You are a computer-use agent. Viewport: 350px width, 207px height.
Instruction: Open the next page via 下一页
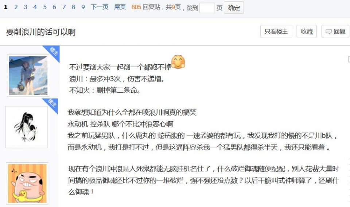pyautogui.click(x=100, y=7)
